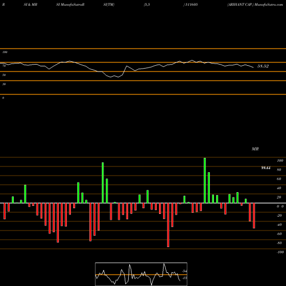Click the MR axis label 40
This screenshot has width=286, height=286.
(x=279, y=188)
